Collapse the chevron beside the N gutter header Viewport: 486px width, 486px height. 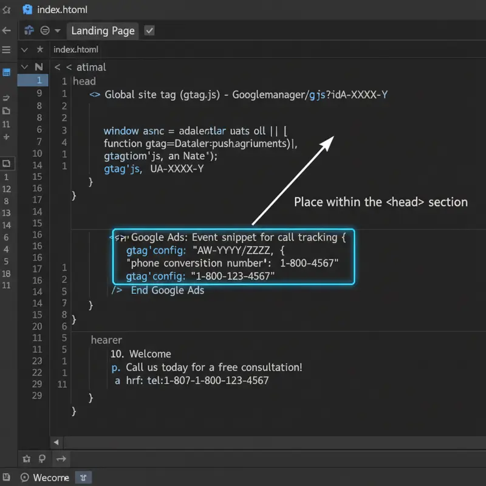[24, 67]
